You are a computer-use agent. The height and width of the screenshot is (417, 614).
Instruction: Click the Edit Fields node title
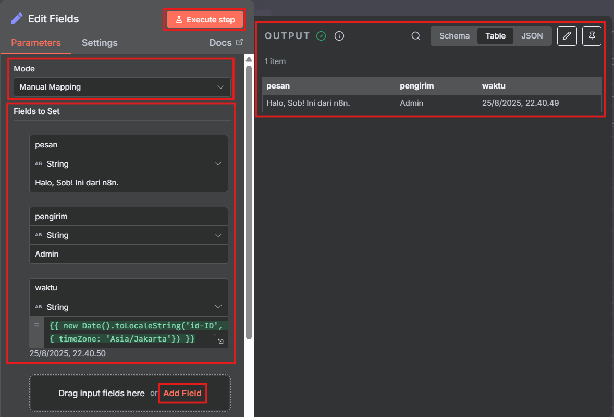coord(53,19)
